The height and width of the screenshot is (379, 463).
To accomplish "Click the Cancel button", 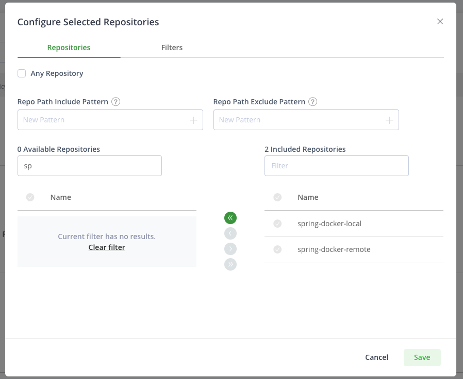I will click(376, 357).
